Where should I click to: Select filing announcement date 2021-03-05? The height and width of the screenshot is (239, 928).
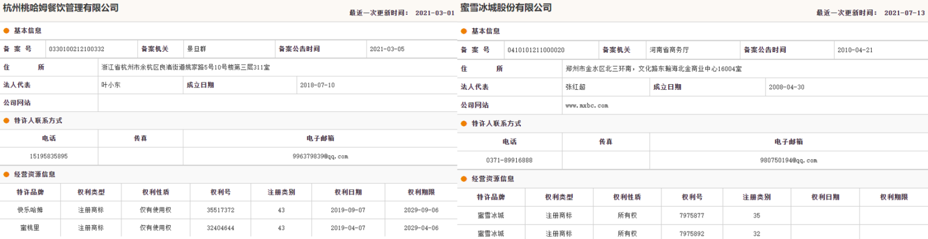click(x=387, y=49)
